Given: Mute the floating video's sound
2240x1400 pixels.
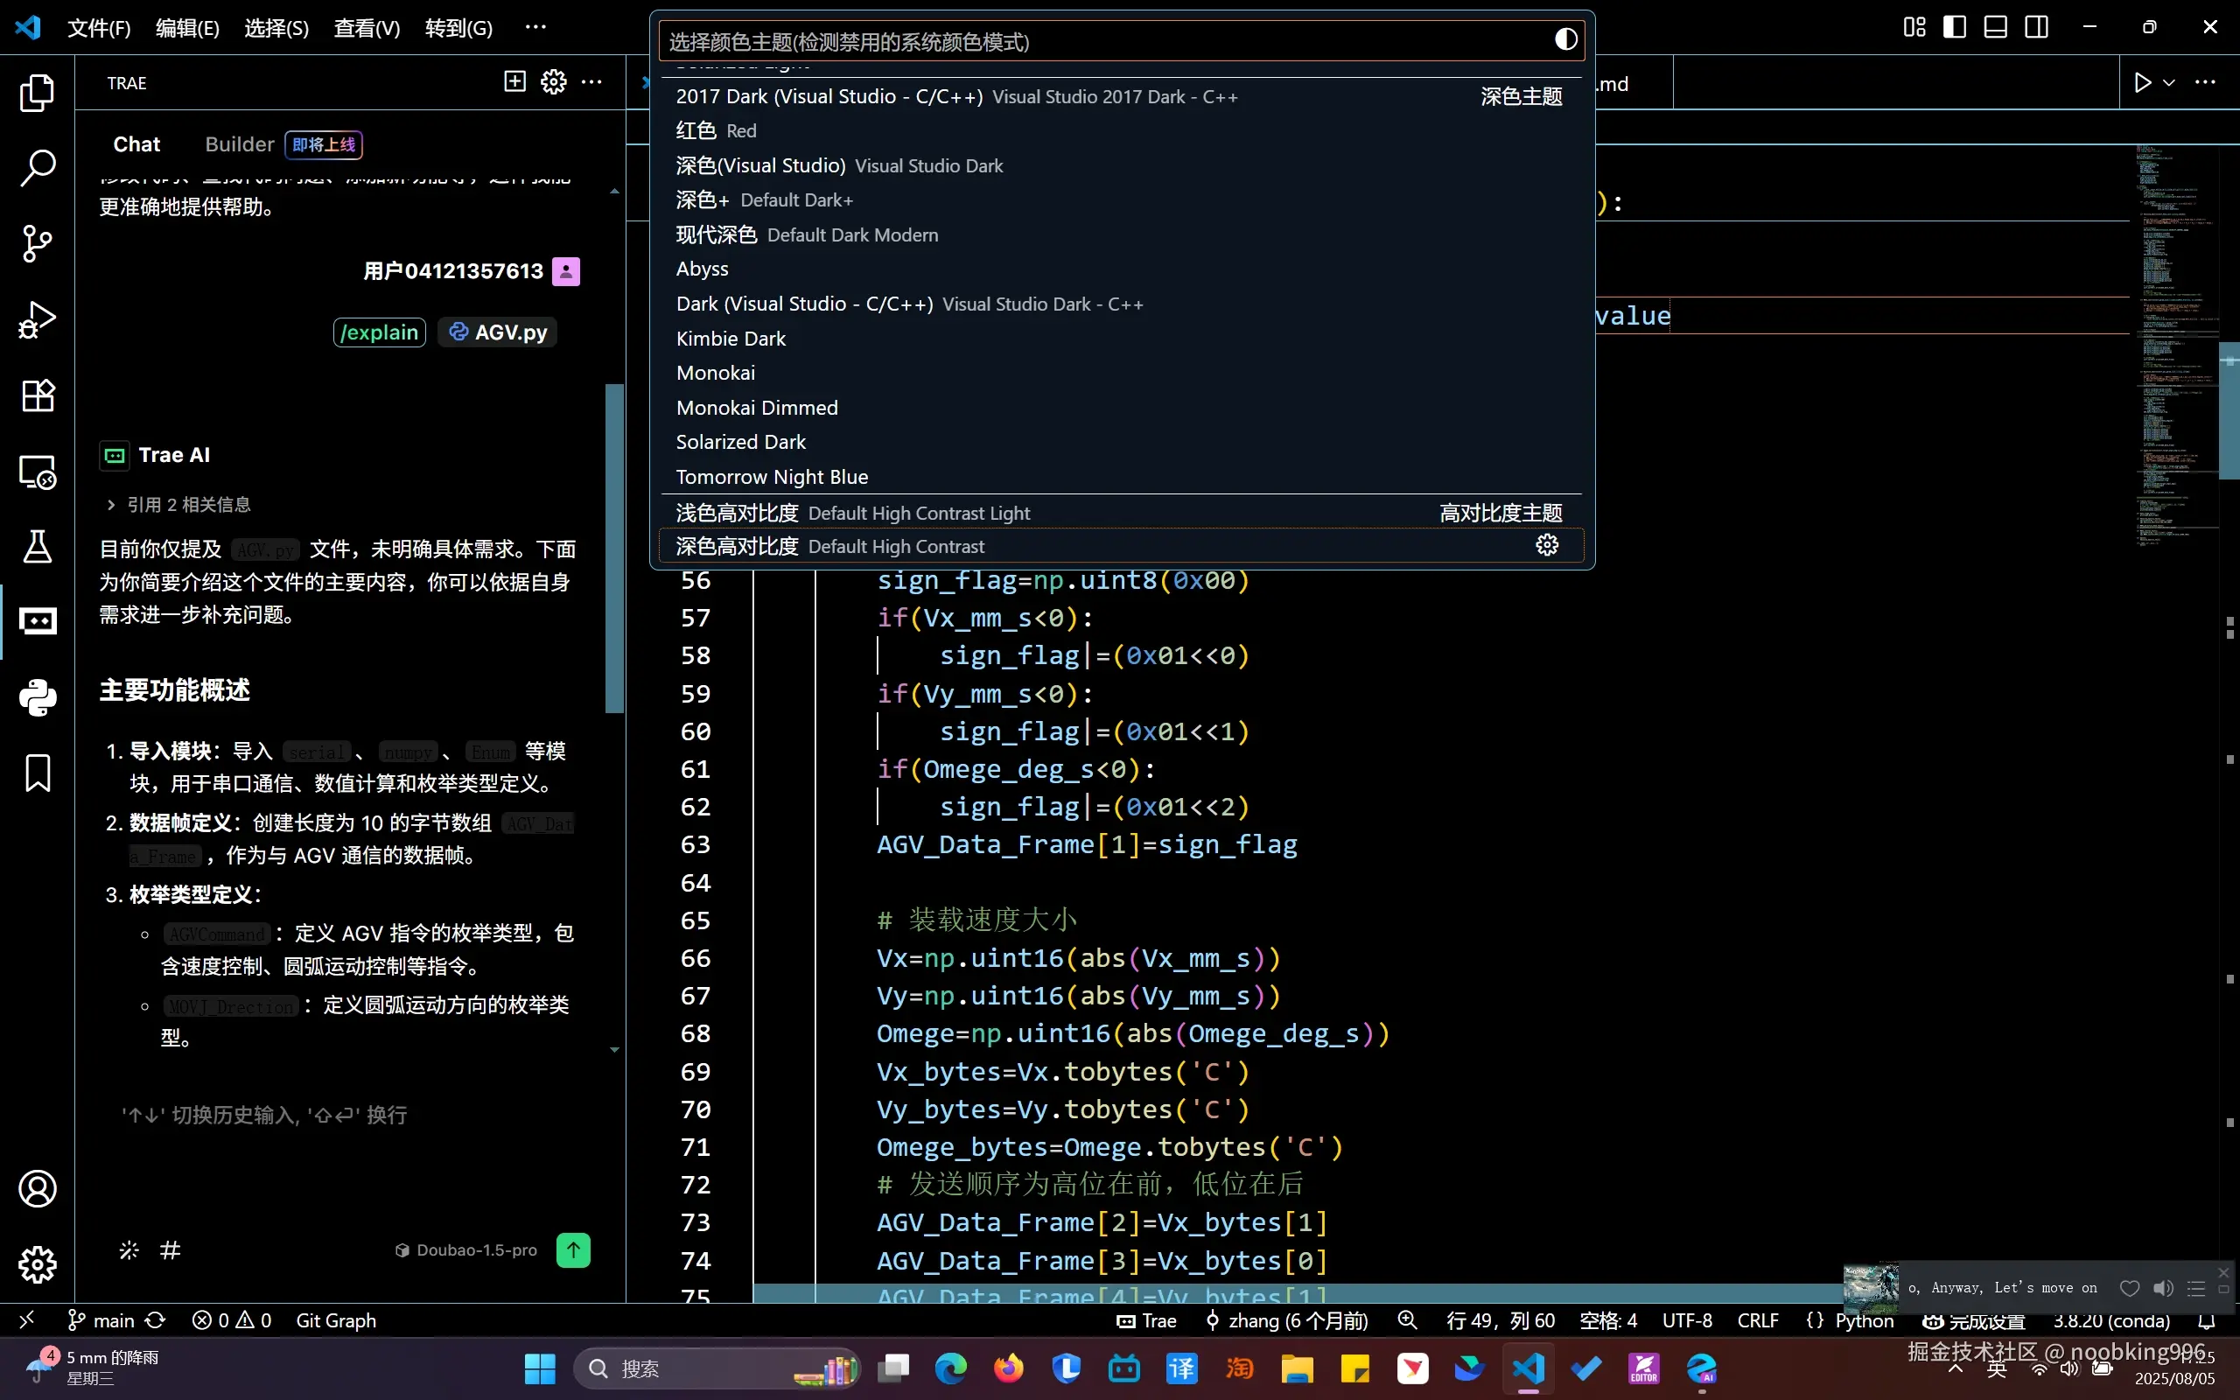Looking at the screenshot, I should point(2163,1287).
